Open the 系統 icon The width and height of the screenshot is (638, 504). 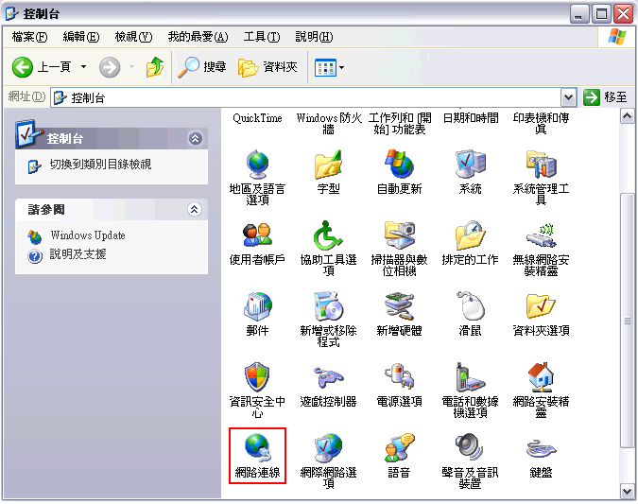(470, 165)
